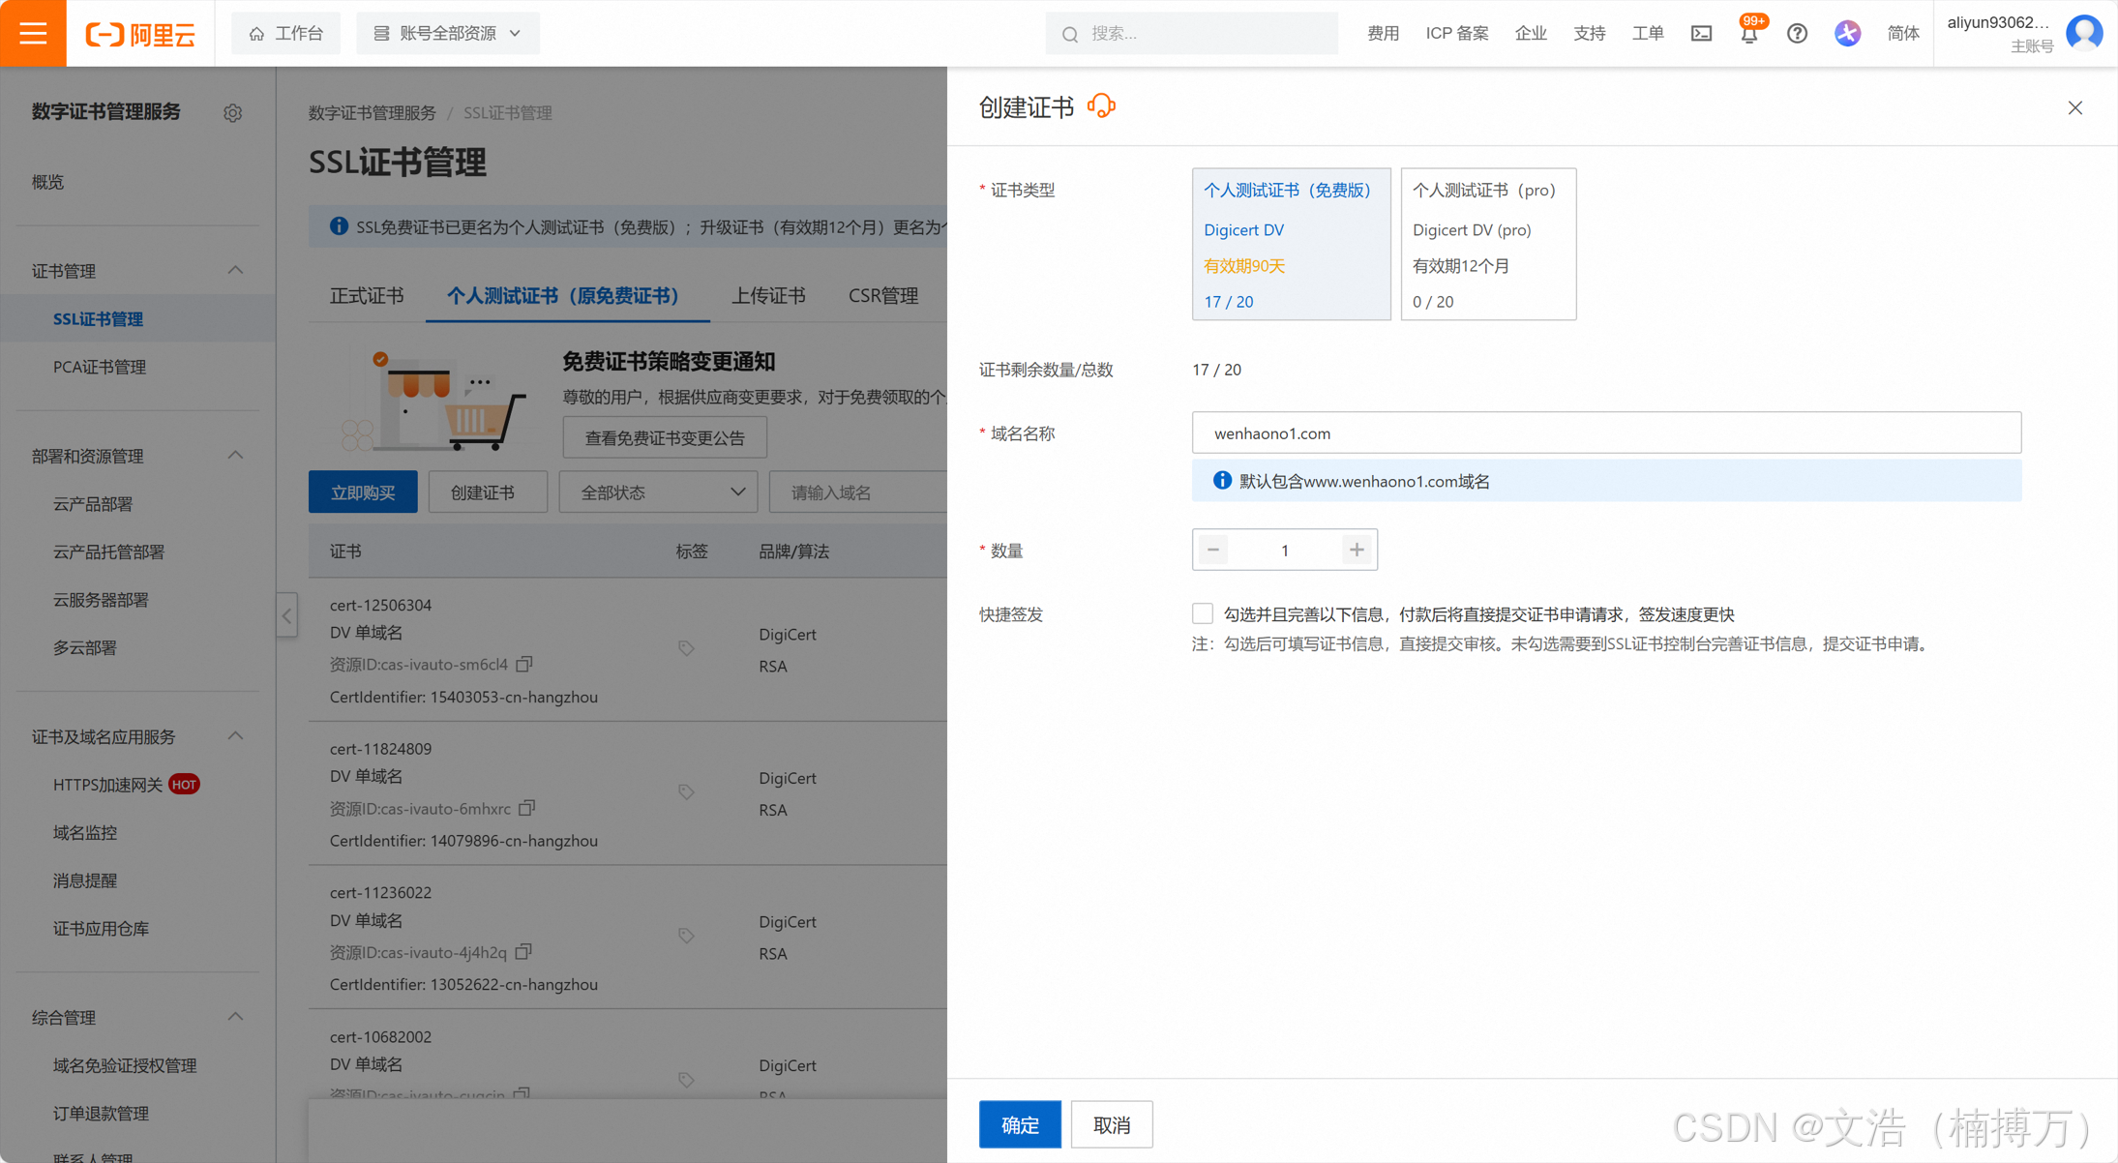Collapse the certificate management sidebar section
Viewport: 2118px width, 1163px height.
[x=235, y=271]
